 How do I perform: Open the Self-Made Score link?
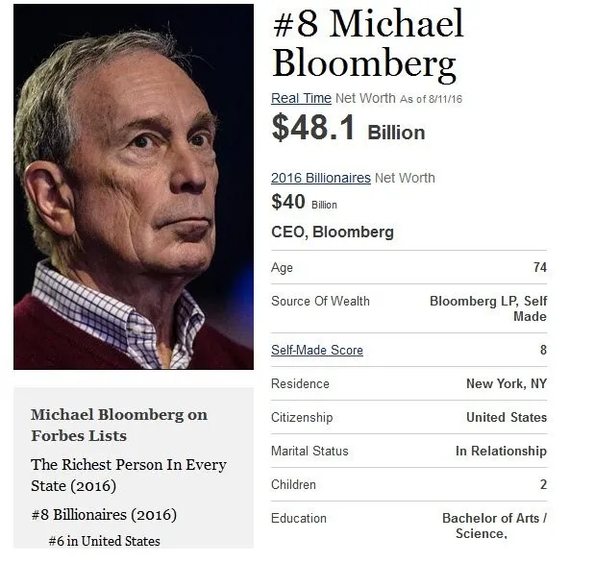pyautogui.click(x=317, y=351)
